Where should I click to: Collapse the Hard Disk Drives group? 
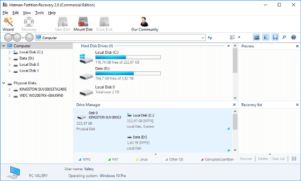(228, 46)
